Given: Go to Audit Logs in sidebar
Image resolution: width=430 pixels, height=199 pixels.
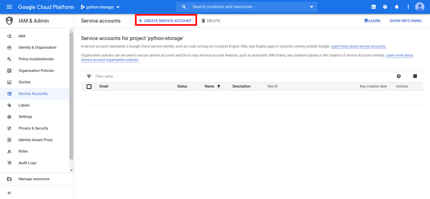Looking at the screenshot, I should [x=27, y=163].
